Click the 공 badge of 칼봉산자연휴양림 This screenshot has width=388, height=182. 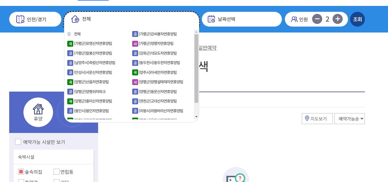[x=70, y=53]
